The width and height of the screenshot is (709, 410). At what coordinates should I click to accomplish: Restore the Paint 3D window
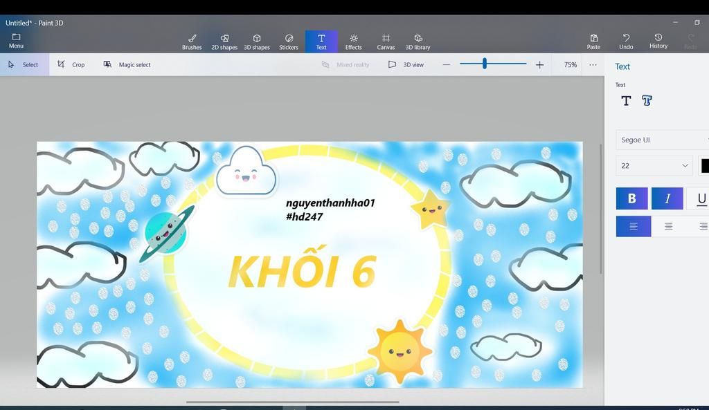pos(697,23)
